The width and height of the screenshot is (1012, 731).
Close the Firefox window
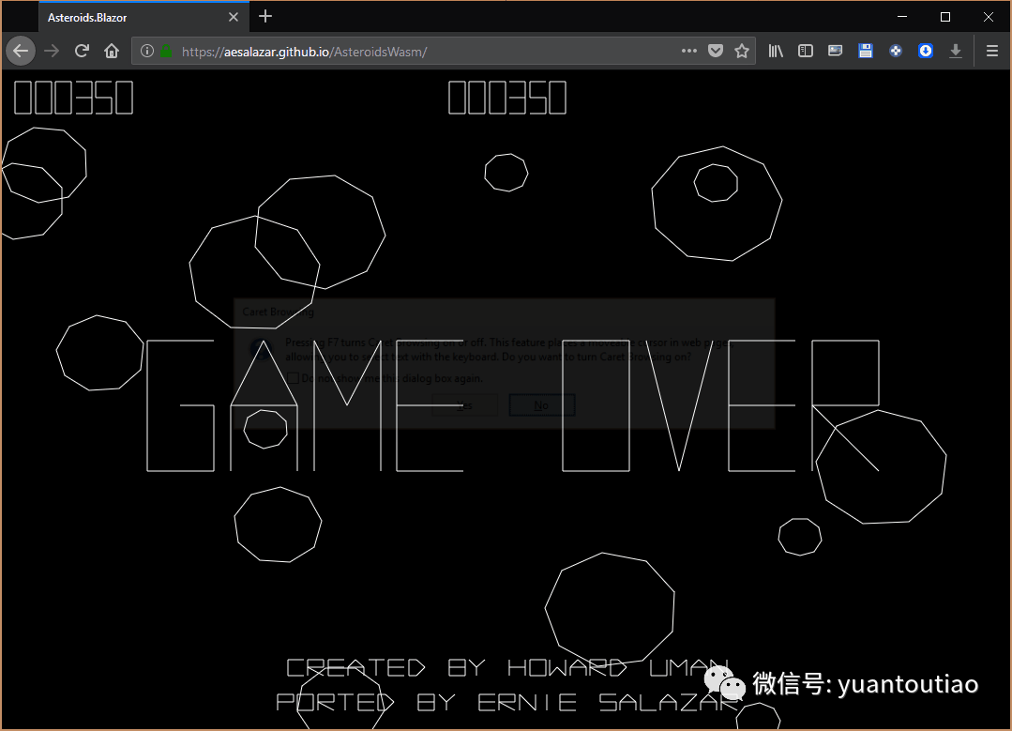(989, 17)
